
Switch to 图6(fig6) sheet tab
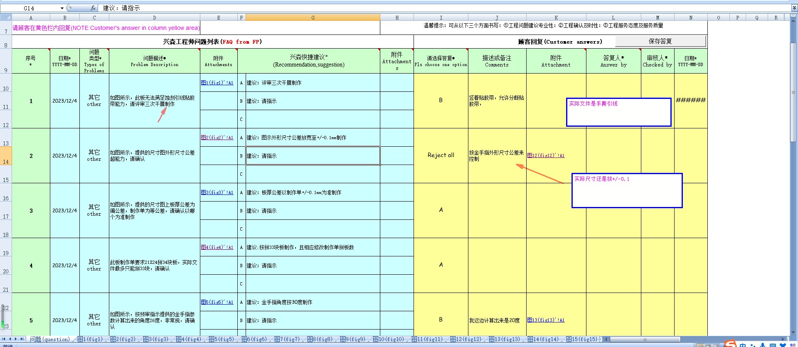(x=254, y=339)
